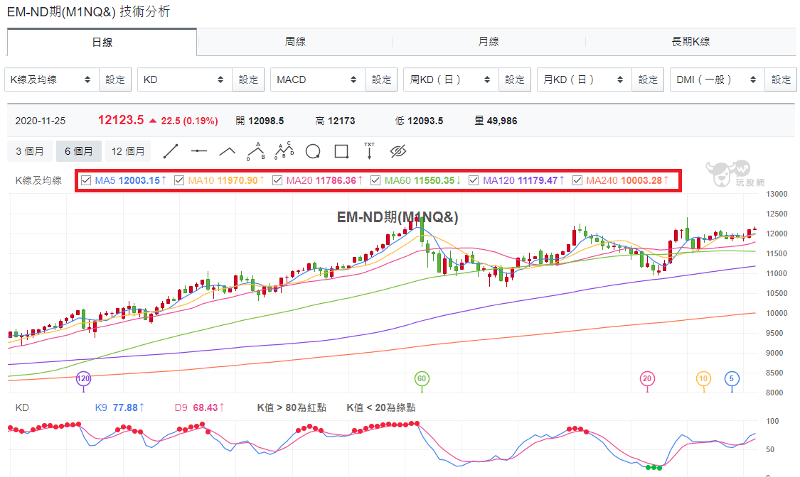Click the 12 個月 range button

[x=128, y=151]
